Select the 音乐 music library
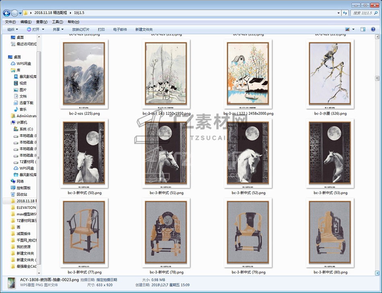382x293 pixels. (x=23, y=109)
